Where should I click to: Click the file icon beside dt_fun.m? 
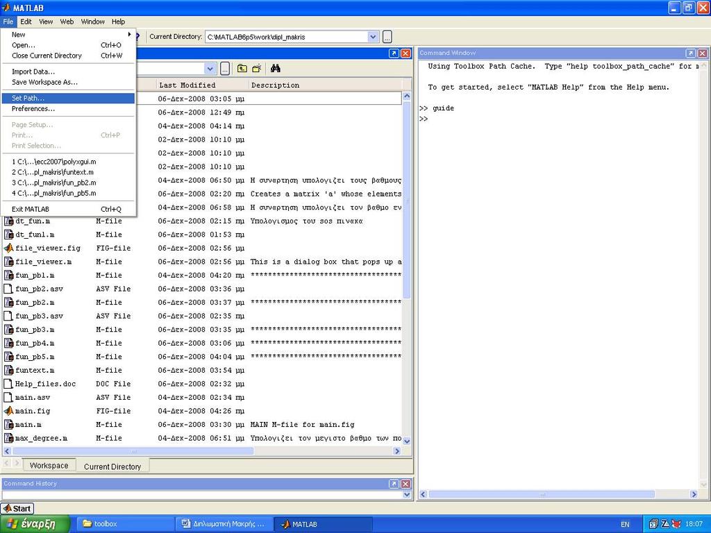tap(8, 221)
